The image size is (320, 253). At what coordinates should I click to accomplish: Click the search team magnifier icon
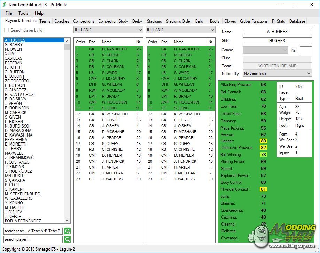pyautogui.click(x=67, y=231)
